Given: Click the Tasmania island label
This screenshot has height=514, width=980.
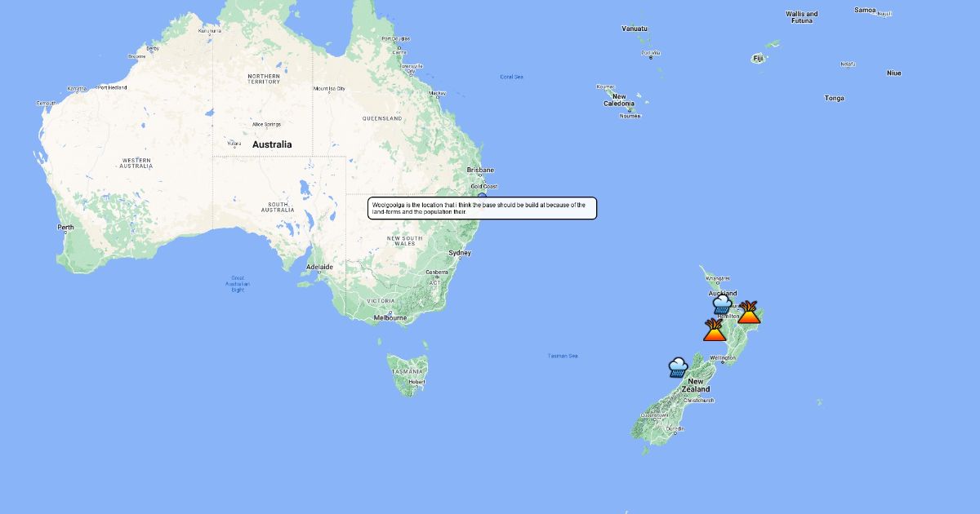Looking at the screenshot, I should coord(407,371).
